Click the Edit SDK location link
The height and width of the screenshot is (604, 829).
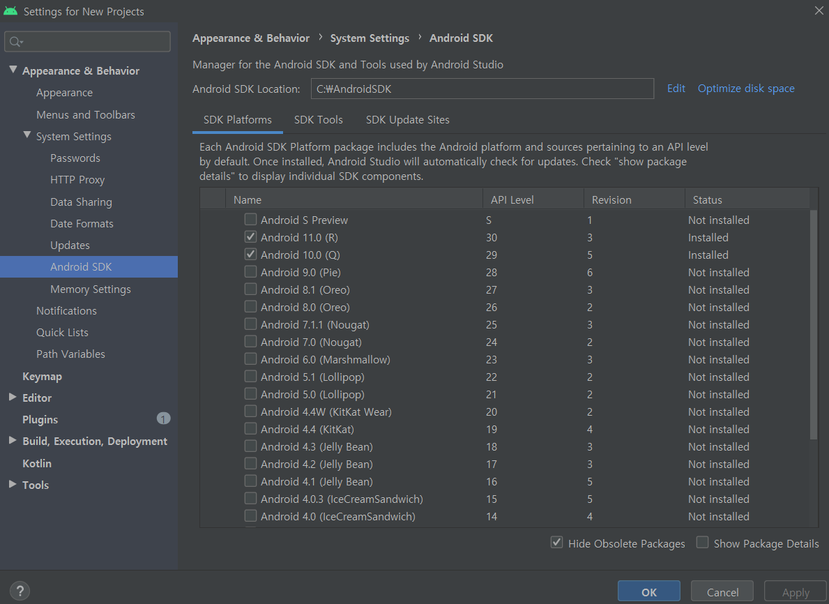(x=676, y=89)
